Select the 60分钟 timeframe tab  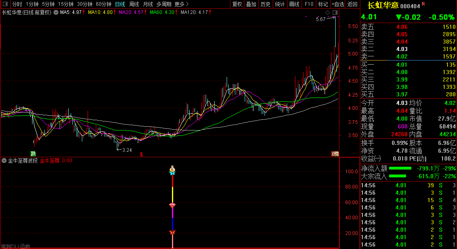tap(104, 4)
